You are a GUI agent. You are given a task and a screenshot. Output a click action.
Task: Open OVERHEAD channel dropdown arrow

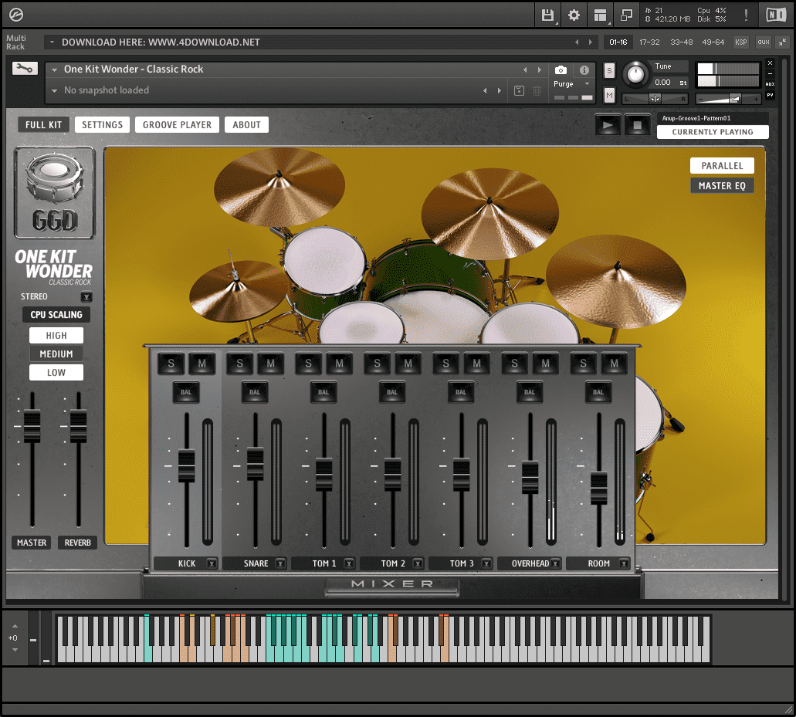555,563
